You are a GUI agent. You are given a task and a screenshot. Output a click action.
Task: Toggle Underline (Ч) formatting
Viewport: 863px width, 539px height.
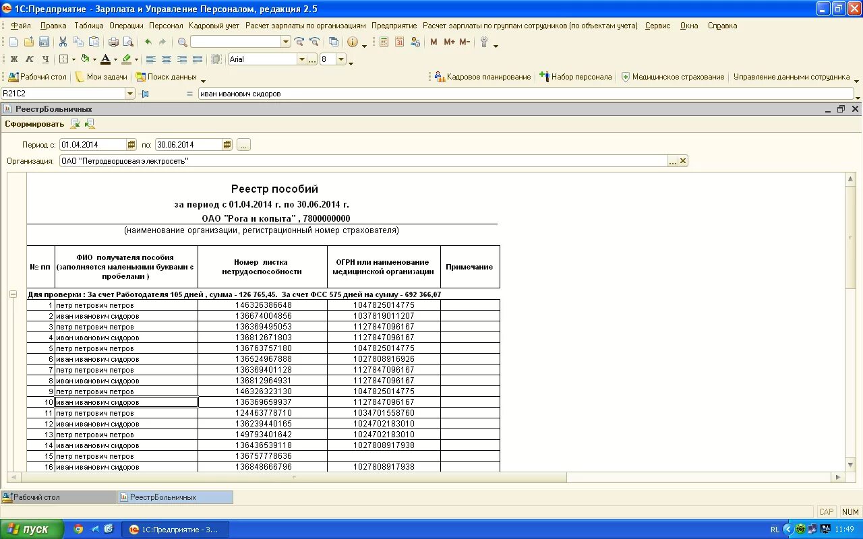[x=44, y=59]
